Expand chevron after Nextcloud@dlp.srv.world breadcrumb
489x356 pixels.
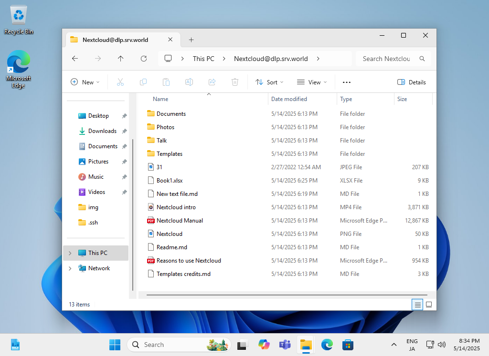point(318,59)
